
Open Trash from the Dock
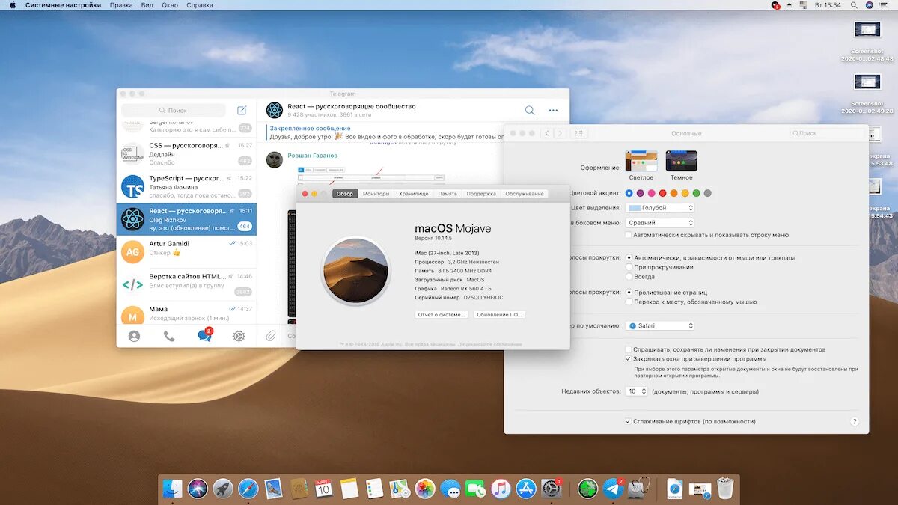(x=725, y=489)
